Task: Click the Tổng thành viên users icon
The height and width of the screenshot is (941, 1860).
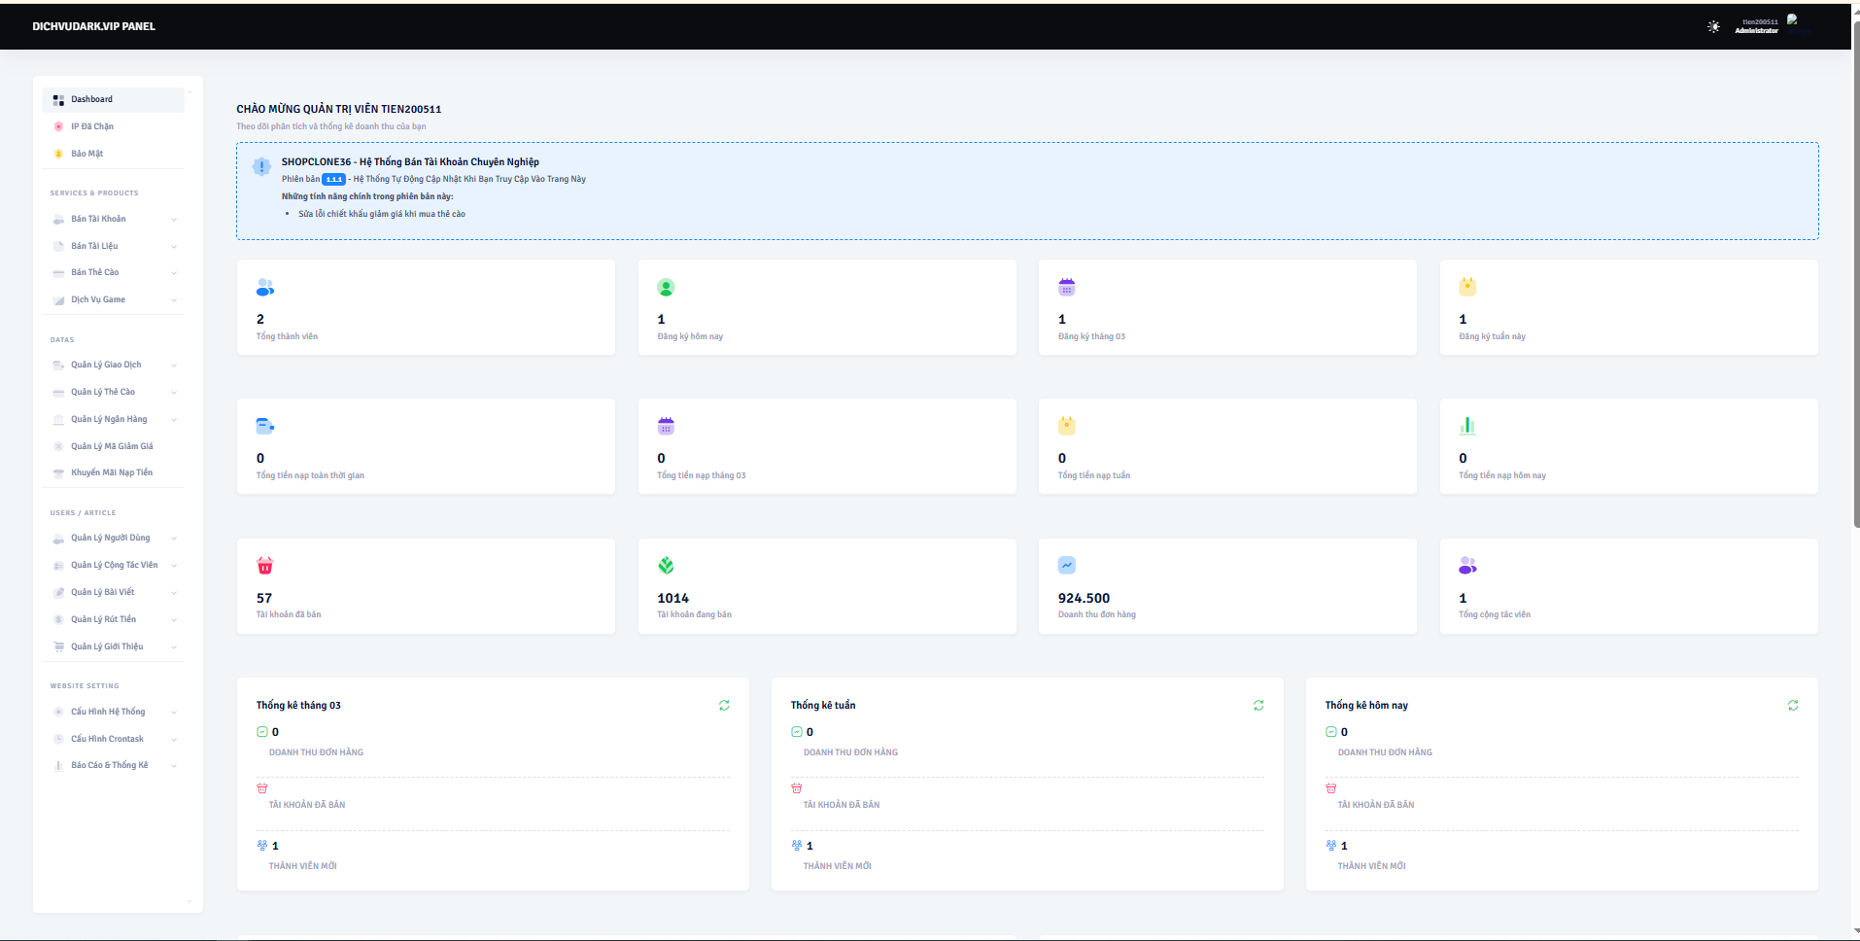Action: (x=265, y=288)
